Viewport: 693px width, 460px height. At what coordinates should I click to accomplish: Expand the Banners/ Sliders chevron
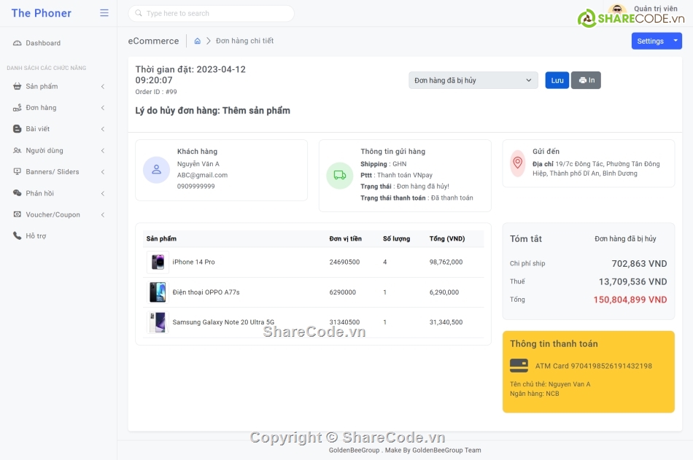point(103,171)
